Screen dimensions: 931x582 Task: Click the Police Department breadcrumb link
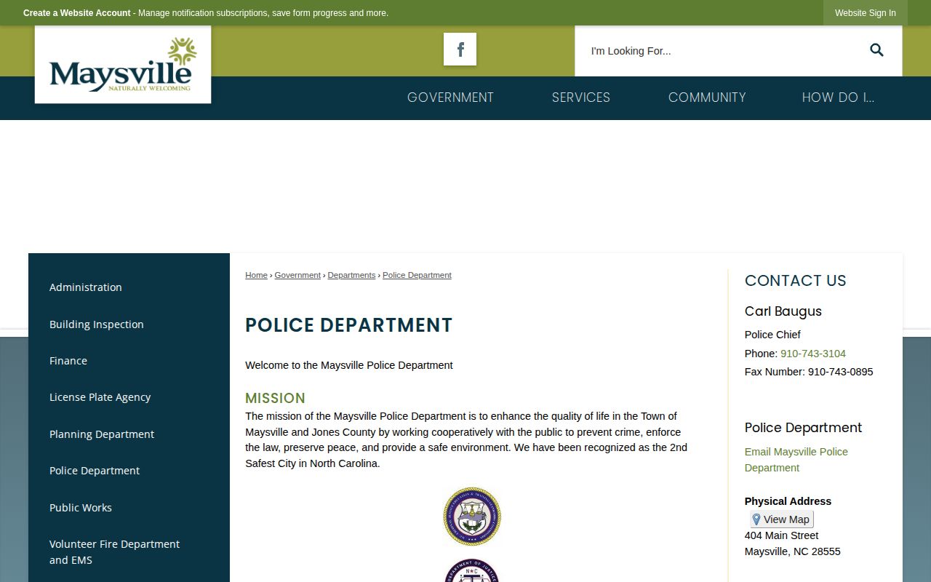coord(417,275)
